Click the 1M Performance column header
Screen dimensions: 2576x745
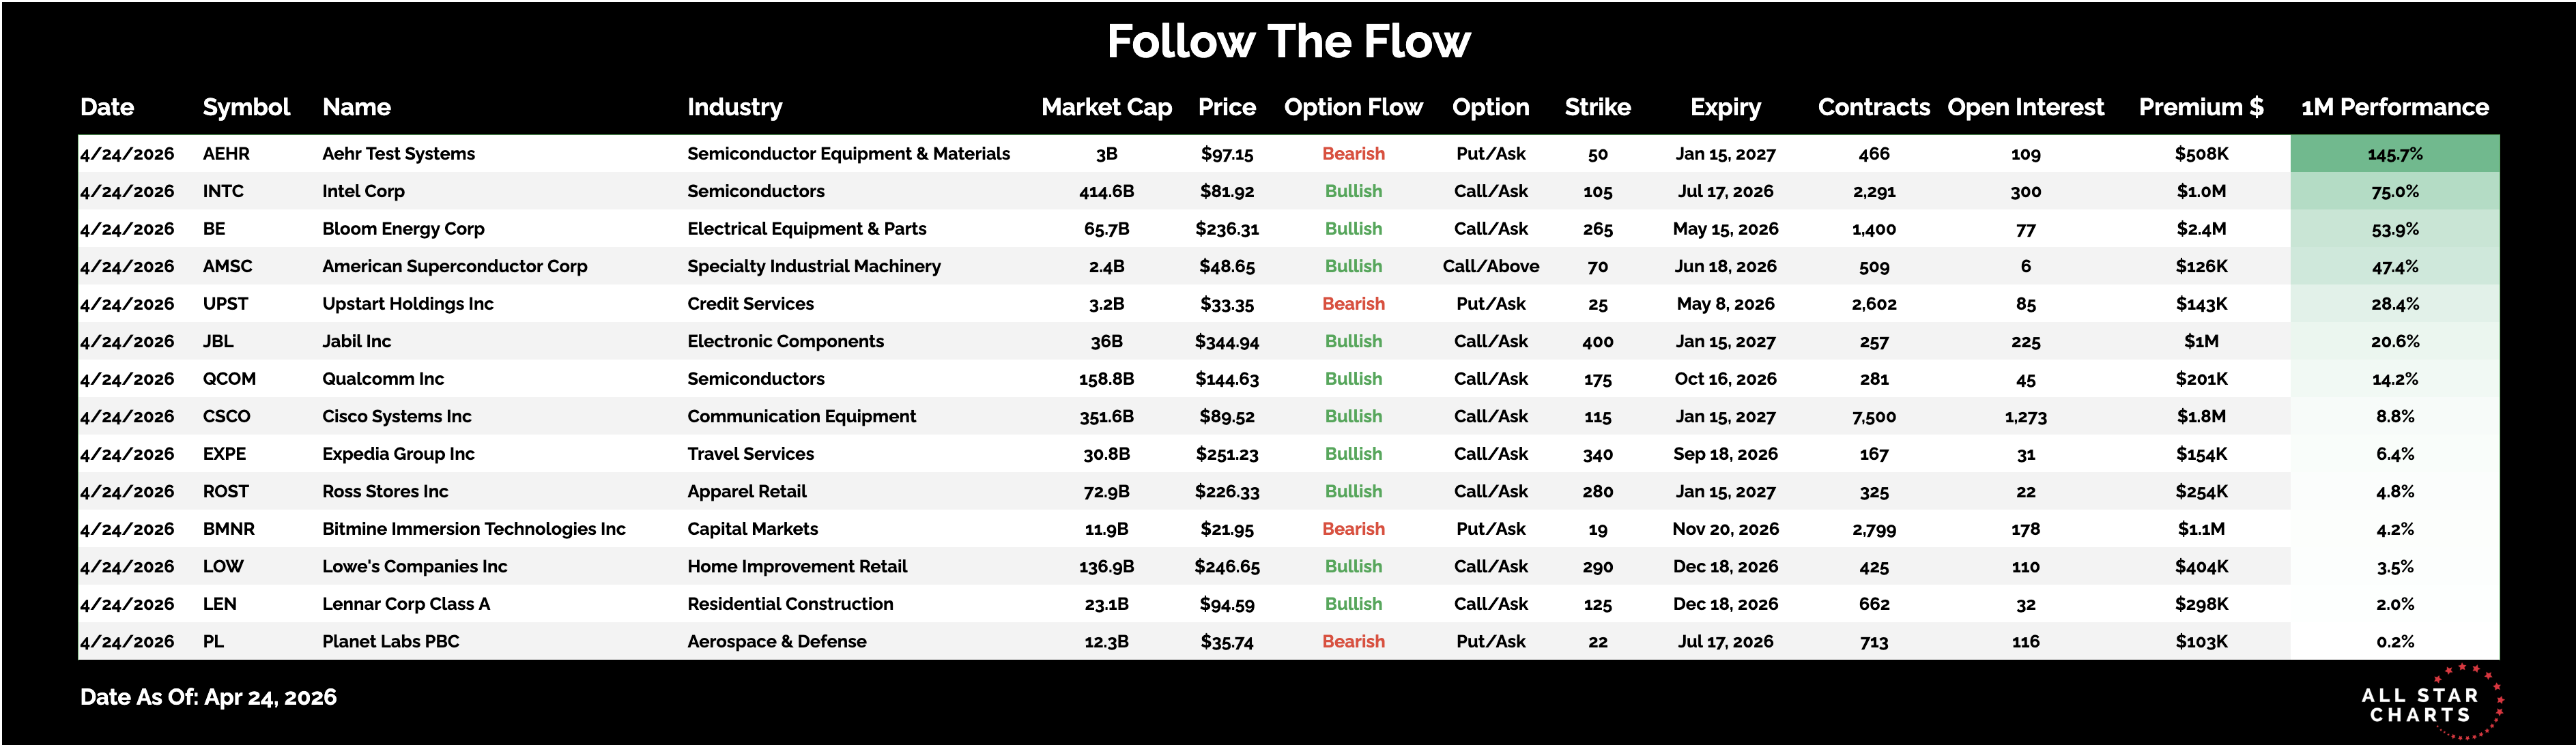tap(2394, 107)
